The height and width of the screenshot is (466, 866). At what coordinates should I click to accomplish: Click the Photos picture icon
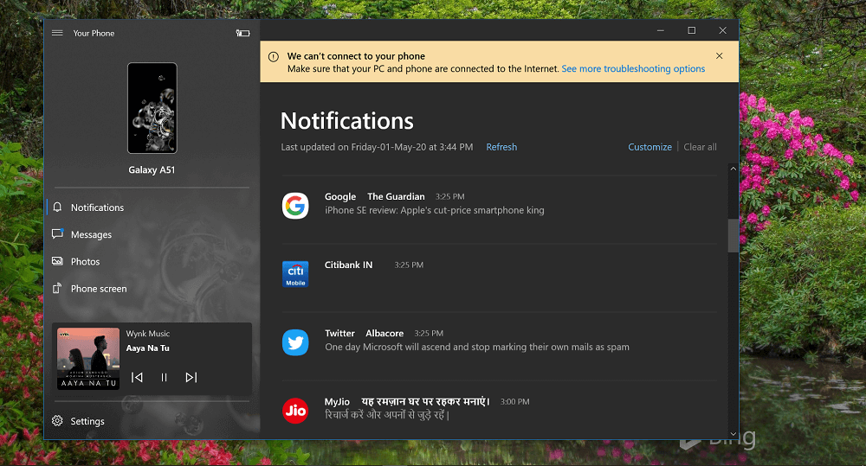[57, 261]
